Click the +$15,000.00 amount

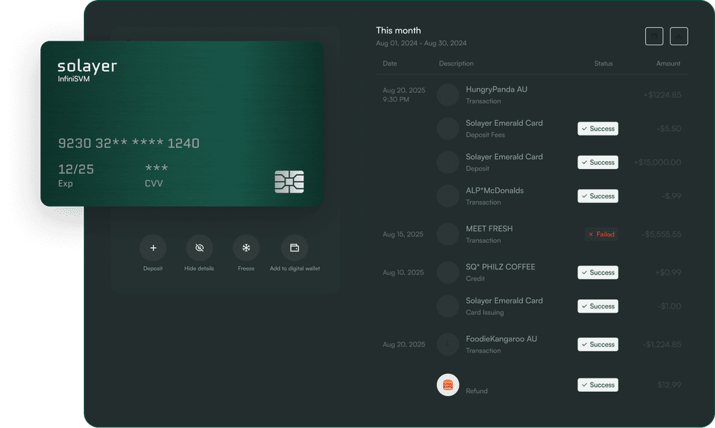coord(657,162)
